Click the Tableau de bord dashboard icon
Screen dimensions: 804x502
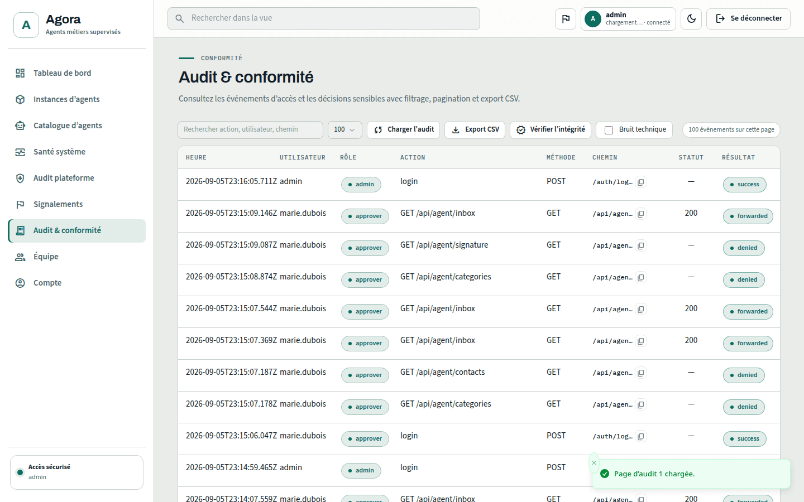pos(20,73)
